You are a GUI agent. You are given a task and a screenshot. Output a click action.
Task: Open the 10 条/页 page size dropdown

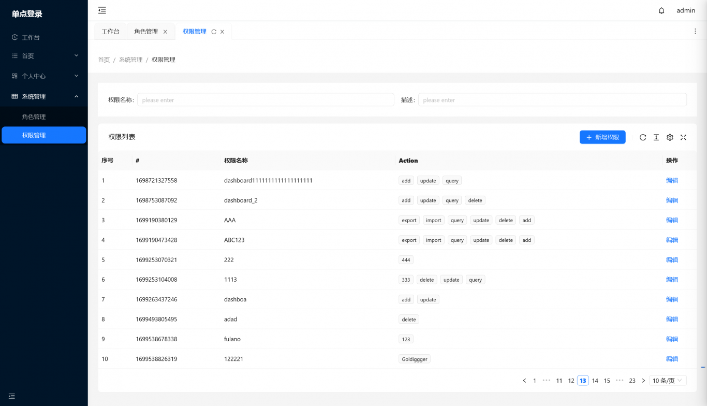click(x=668, y=381)
